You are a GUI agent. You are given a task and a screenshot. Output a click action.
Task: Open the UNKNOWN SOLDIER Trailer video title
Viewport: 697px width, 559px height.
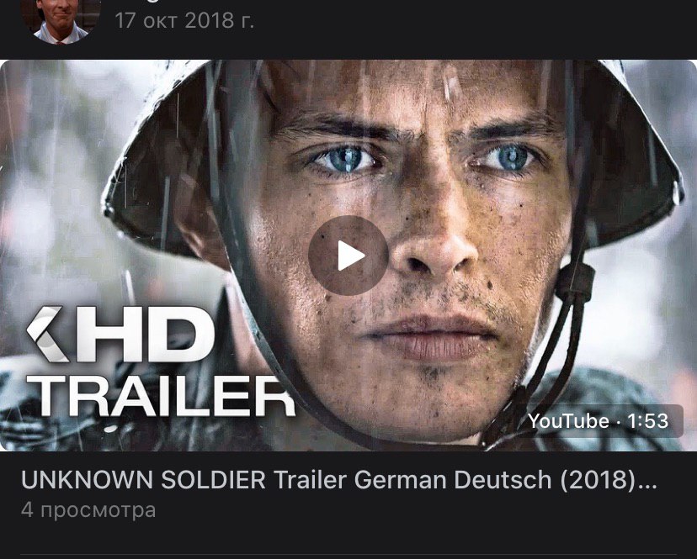click(x=338, y=480)
